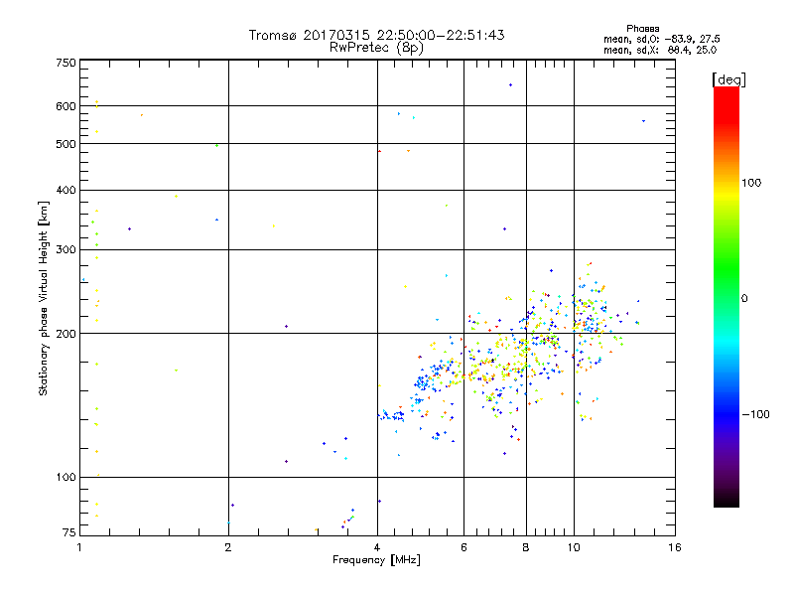Click the black bottom end of the colorbar
Screen dimensions: 794x596
[x=727, y=501]
